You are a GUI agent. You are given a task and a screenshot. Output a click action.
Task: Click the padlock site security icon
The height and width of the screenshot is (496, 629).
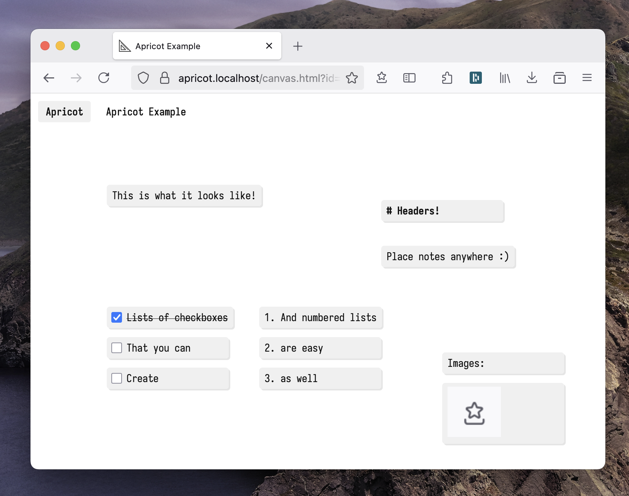click(x=165, y=78)
